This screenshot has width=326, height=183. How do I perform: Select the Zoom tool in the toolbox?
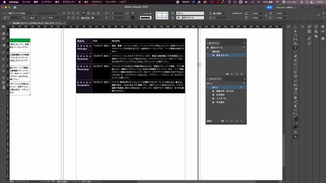(x=295, y=110)
